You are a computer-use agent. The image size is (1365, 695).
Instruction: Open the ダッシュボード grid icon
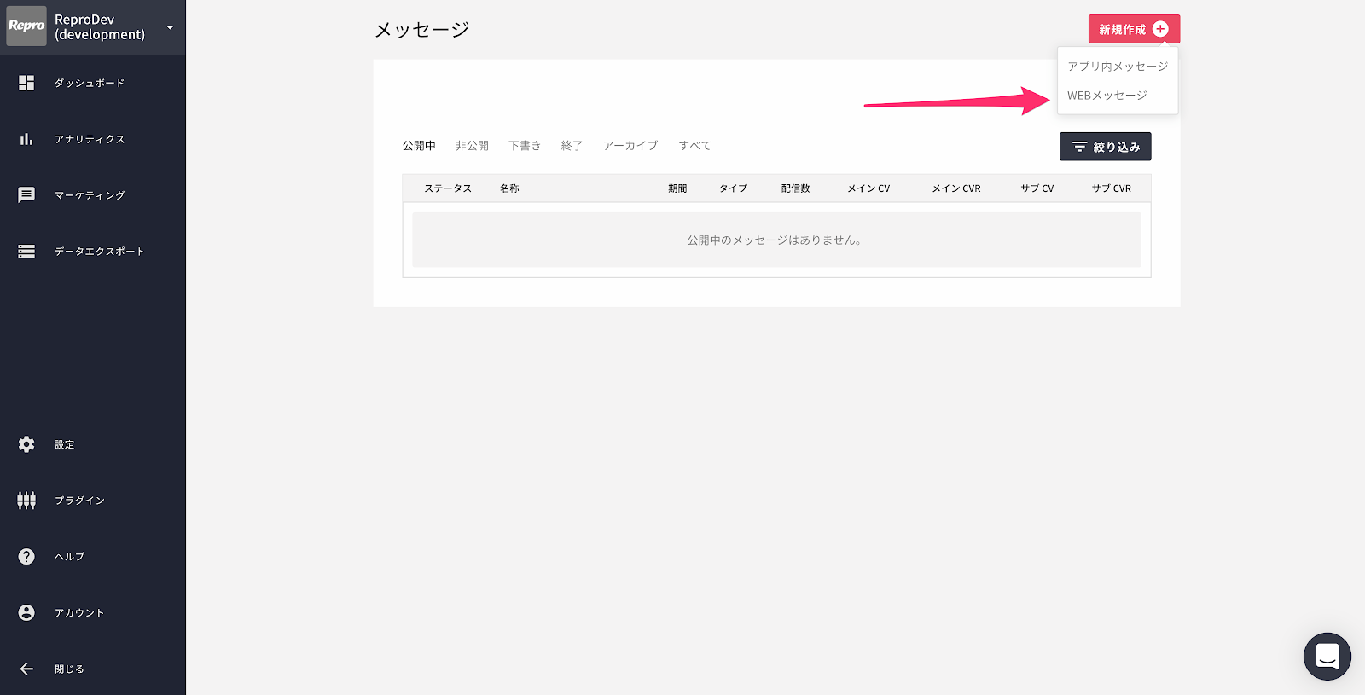[26, 83]
